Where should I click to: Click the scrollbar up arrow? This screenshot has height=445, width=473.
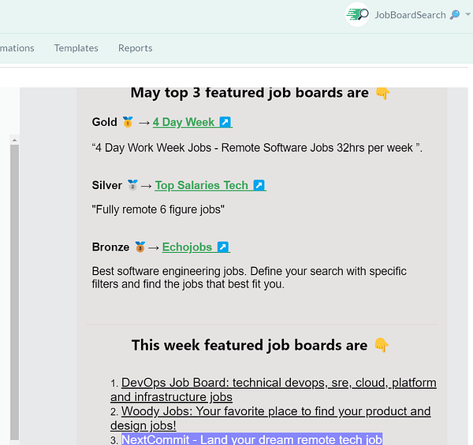pos(13,139)
